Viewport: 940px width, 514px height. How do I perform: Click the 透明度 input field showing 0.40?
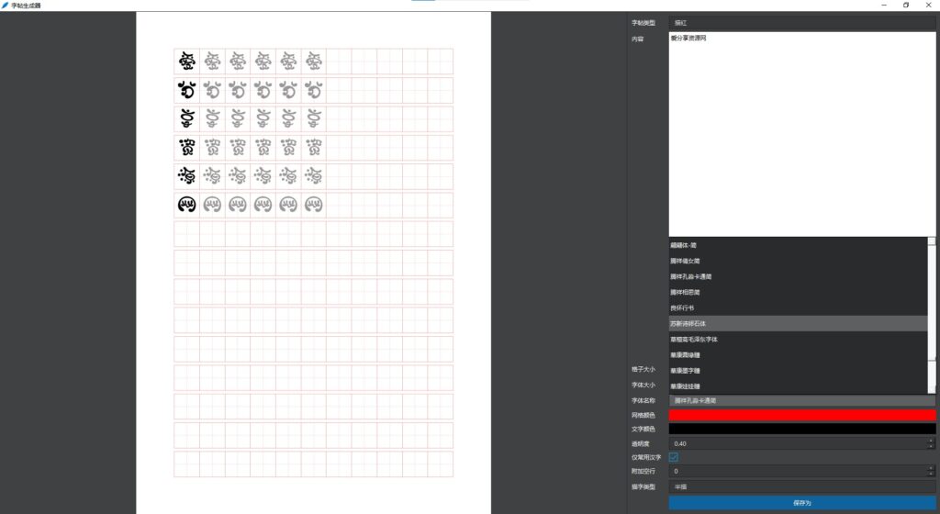[x=794, y=443]
